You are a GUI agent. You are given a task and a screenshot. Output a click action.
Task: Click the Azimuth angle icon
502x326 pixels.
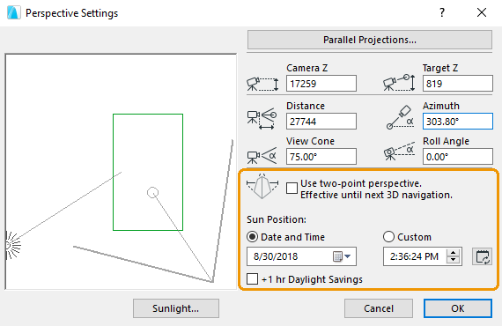(400, 117)
